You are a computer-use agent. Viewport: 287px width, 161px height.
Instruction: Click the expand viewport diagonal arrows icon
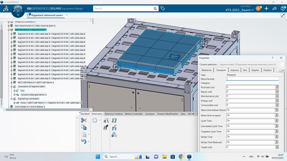click(x=283, y=15)
